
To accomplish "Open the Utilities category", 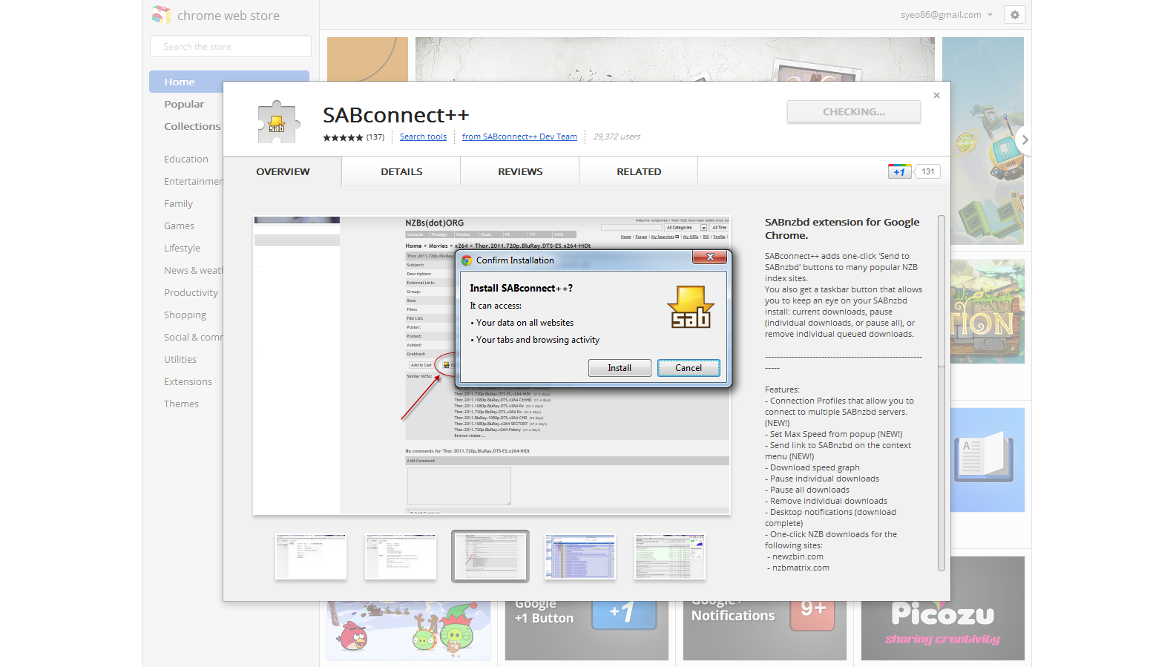I will tap(180, 359).
